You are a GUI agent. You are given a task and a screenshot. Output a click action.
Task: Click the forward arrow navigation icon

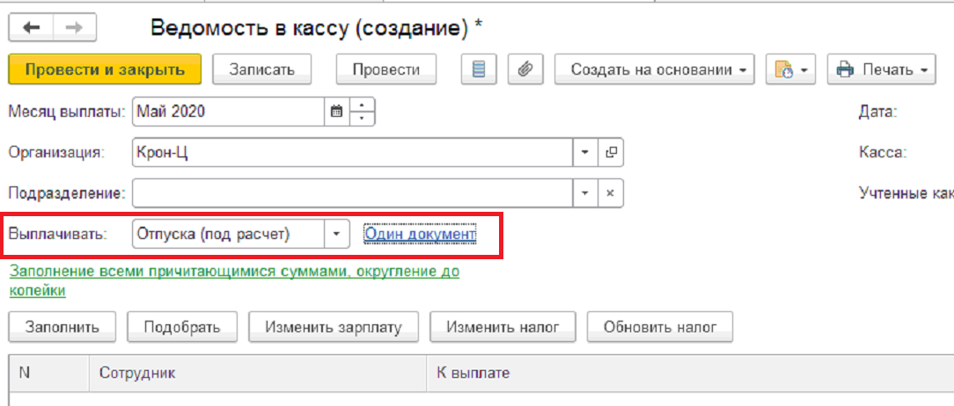pyautogui.click(x=75, y=28)
